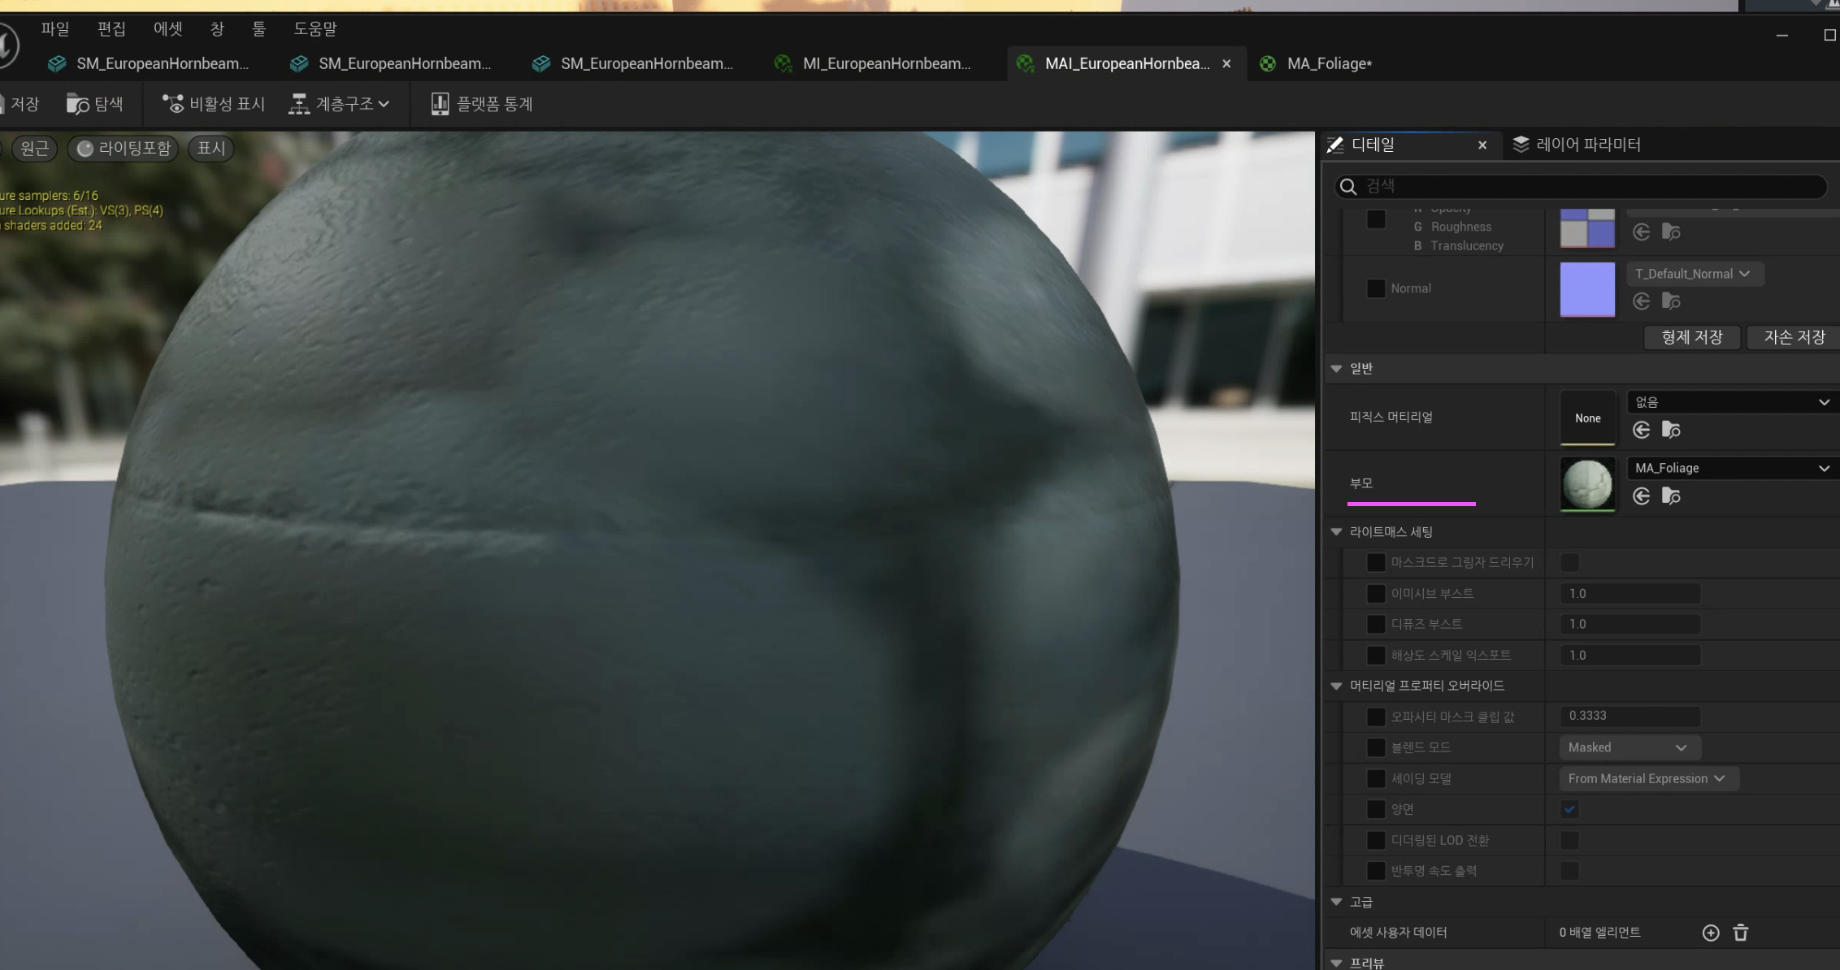Empty the 에셋 사용자 데이터 array with trash icon
This screenshot has width=1840, height=970.
click(1740, 933)
